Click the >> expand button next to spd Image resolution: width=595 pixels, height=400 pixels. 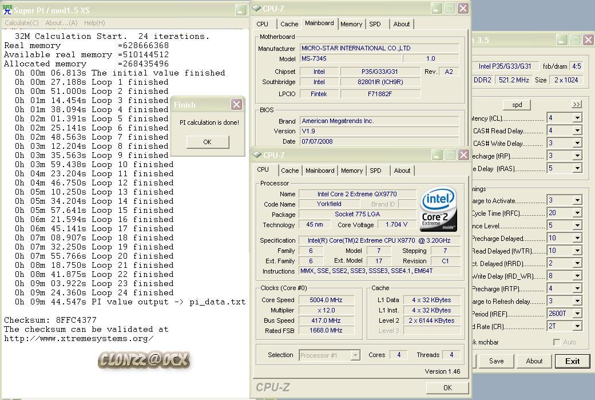point(577,104)
